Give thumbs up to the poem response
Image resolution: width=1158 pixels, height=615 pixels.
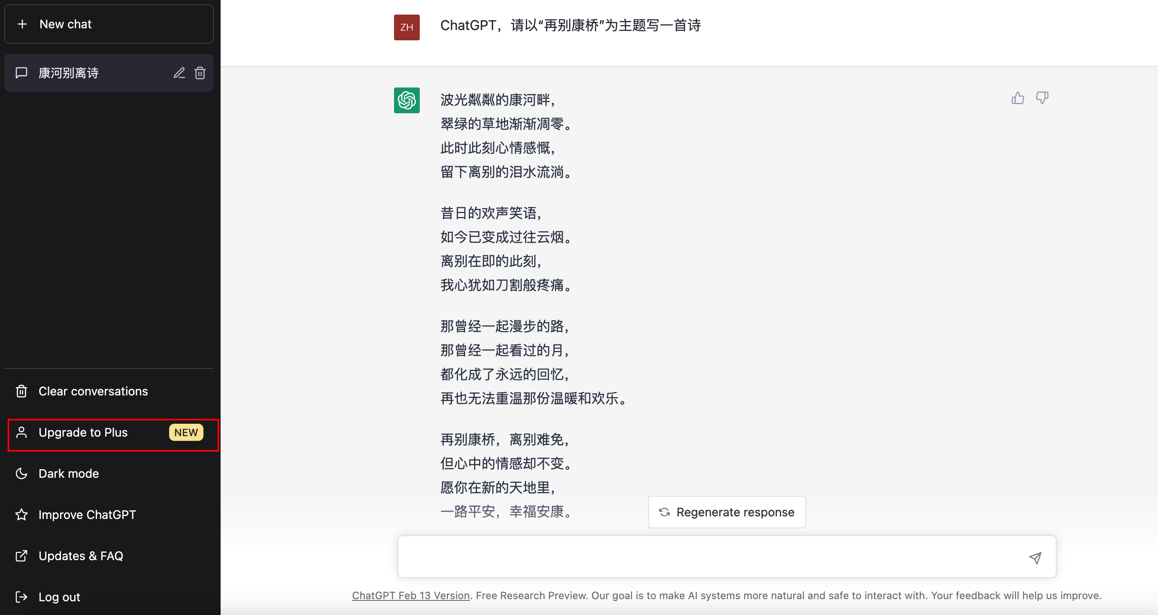pyautogui.click(x=1018, y=97)
